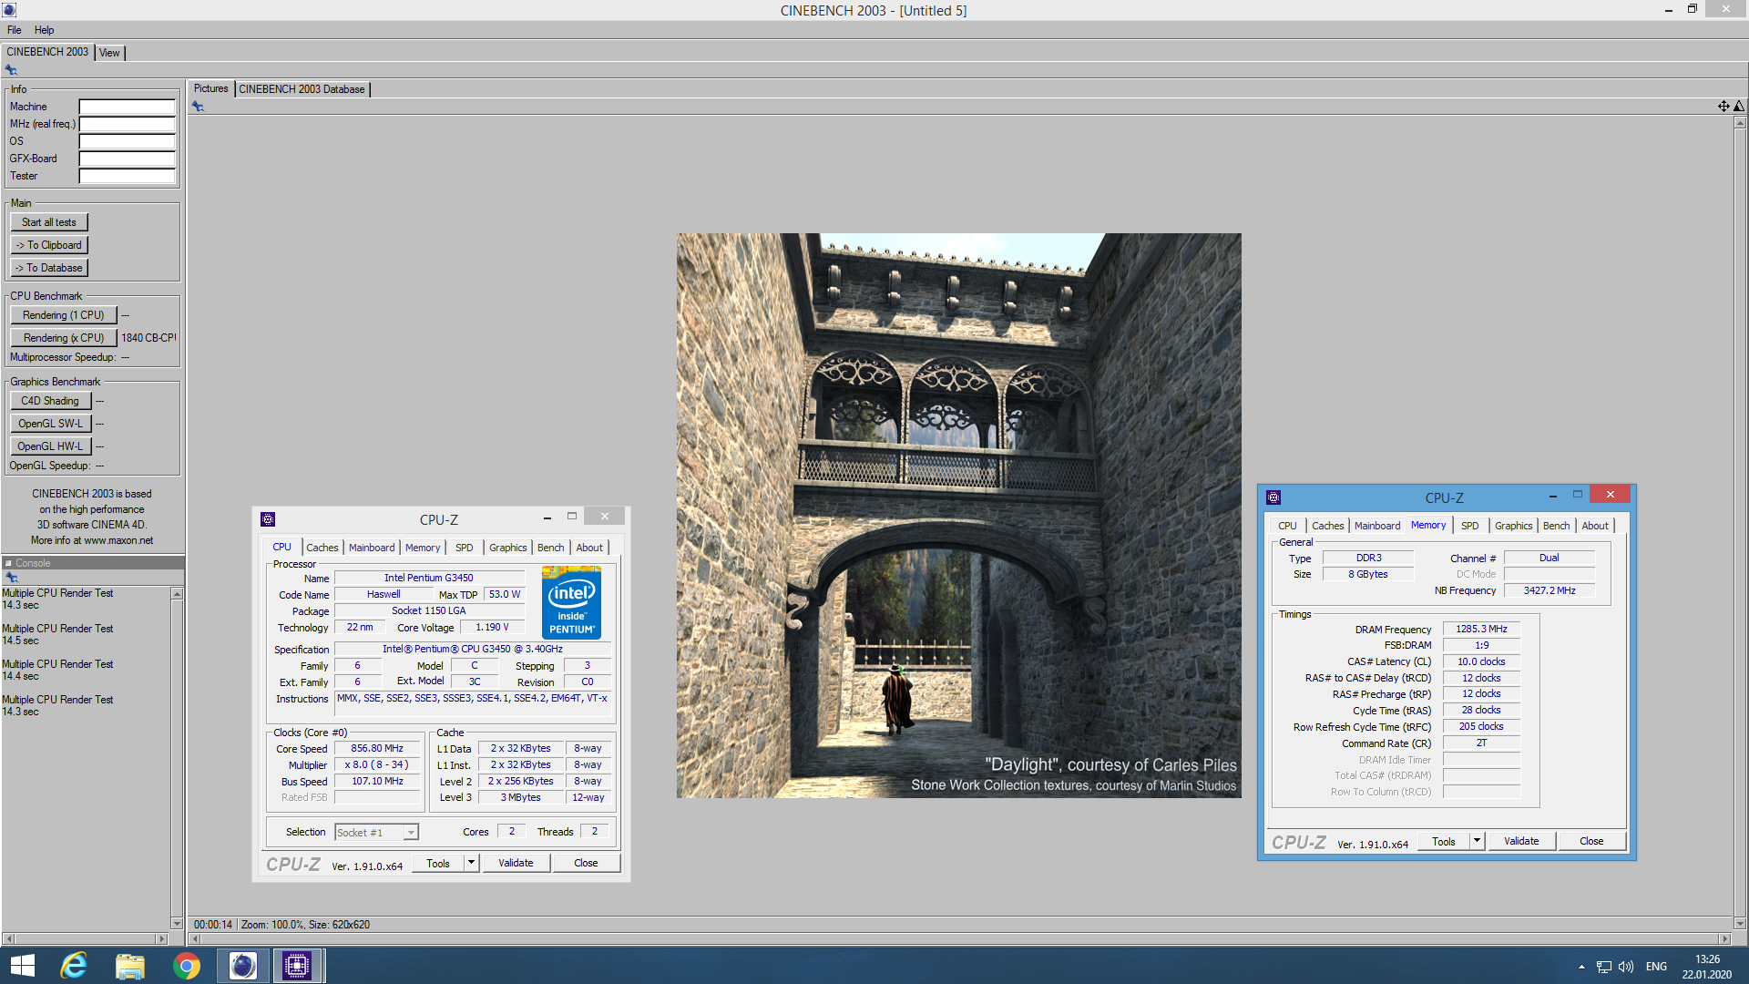The image size is (1749, 984).
Task: Click the To Clipboard button
Action: pyautogui.click(x=49, y=245)
